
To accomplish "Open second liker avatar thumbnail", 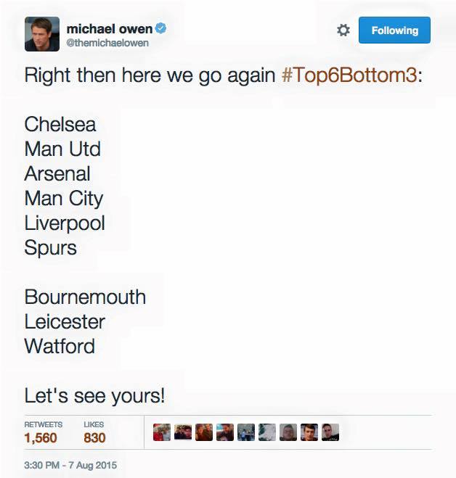I will pos(183,432).
